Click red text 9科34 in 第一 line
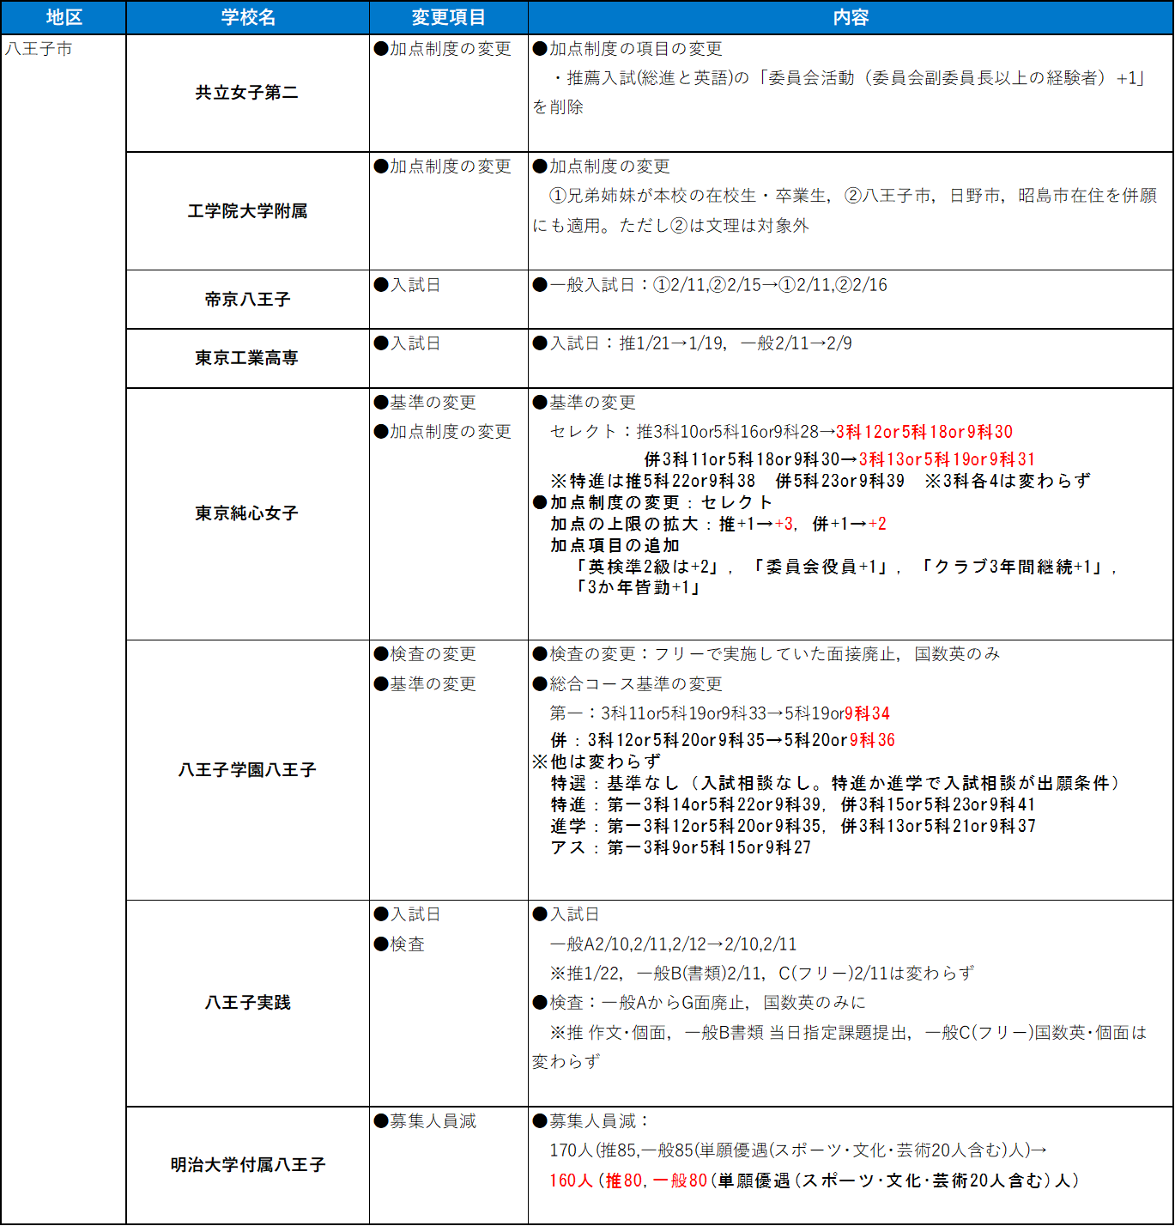This screenshot has width=1175, height=1226. pos(867,713)
